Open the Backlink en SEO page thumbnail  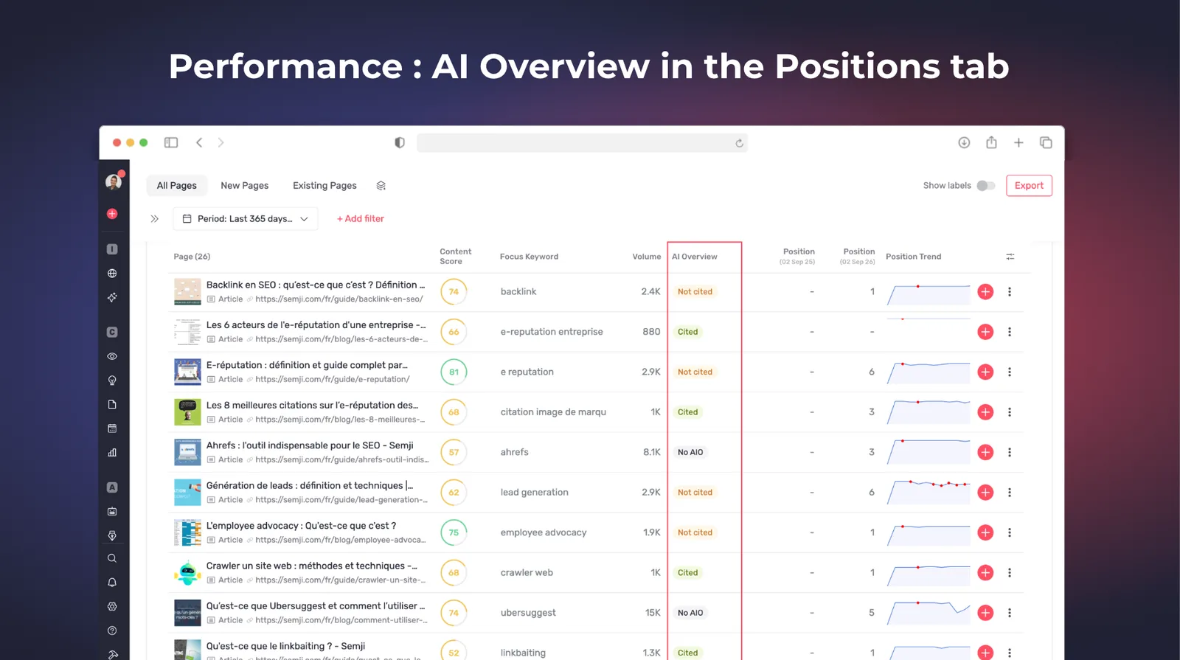point(187,292)
